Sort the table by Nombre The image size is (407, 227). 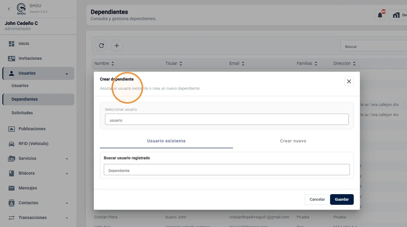(x=104, y=63)
